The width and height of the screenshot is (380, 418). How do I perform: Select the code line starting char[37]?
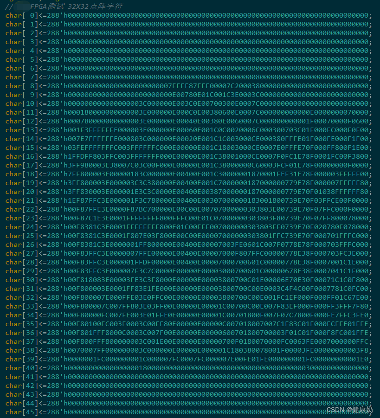click(x=188, y=341)
